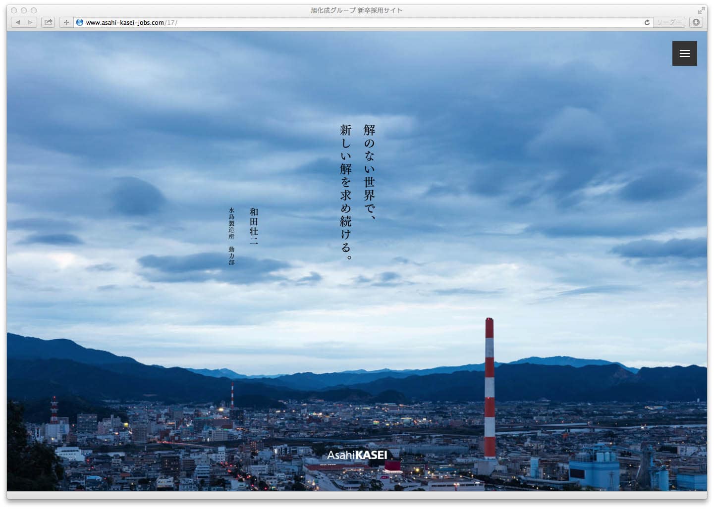Open the Downloads button in toolbar
Viewport: 714px width, 509px height.
tap(696, 22)
